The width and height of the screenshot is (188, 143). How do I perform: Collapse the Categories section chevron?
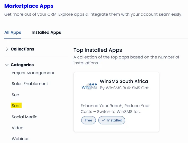(7, 65)
